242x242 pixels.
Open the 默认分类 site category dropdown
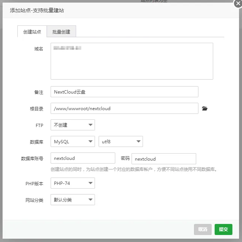coord(72,200)
